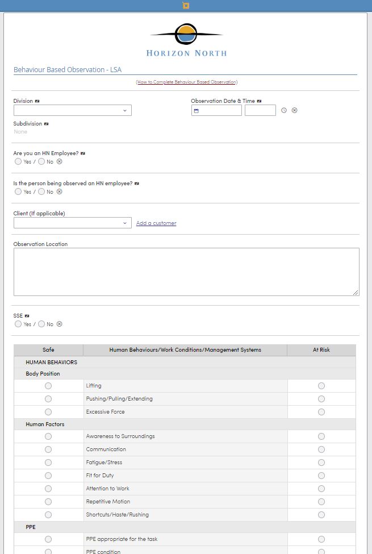
Task: Mark Fatigue/Stress as At Risk
Action: point(321,463)
